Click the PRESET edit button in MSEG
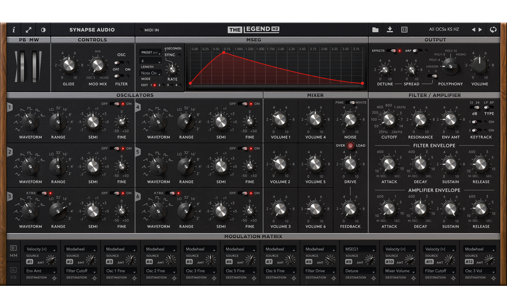The width and height of the screenshot is (507, 304). [x=150, y=52]
